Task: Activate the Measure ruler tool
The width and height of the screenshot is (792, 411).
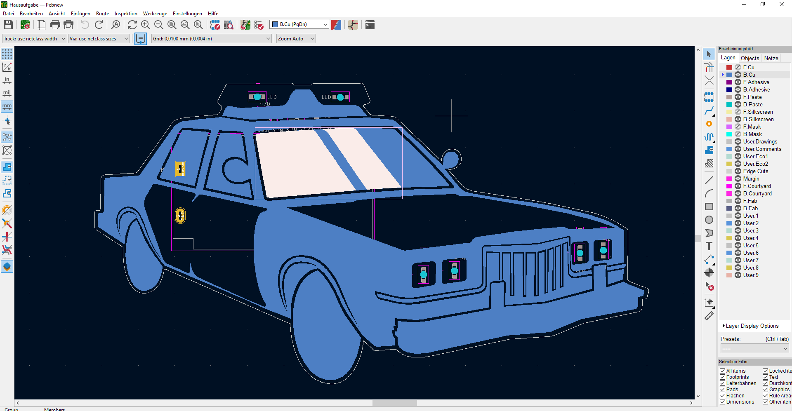Action: tap(709, 316)
